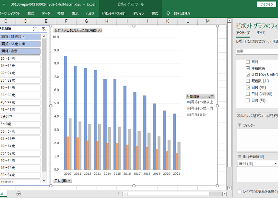Click orange legend swatch for 65歳未満
Screen dimensions: 278x198
click(188, 108)
